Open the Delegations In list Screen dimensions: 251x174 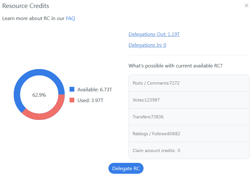147,45
